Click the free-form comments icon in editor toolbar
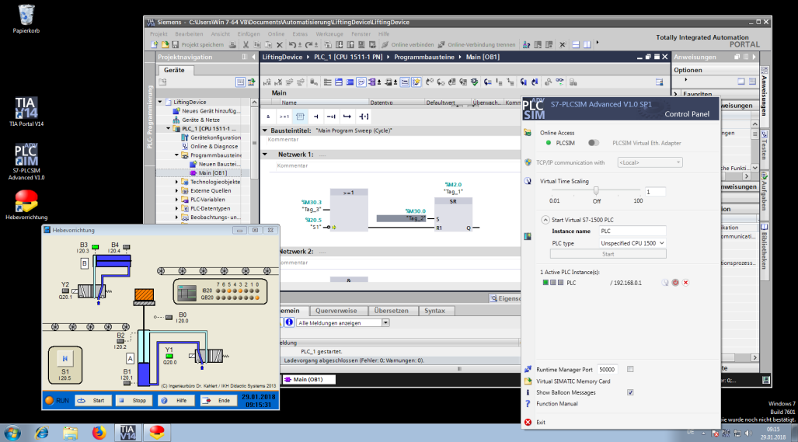The width and height of the screenshot is (798, 442). [x=361, y=82]
